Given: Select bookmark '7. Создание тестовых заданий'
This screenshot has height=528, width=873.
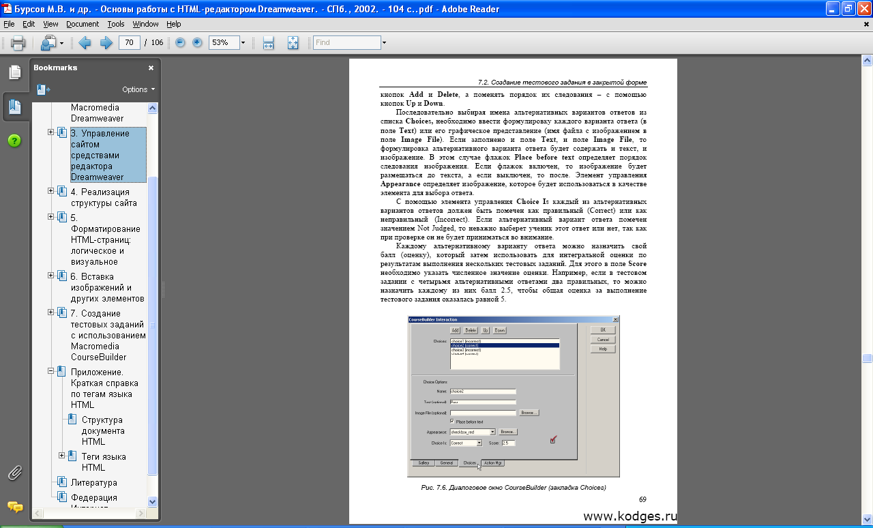Looking at the screenshot, I should (108, 335).
